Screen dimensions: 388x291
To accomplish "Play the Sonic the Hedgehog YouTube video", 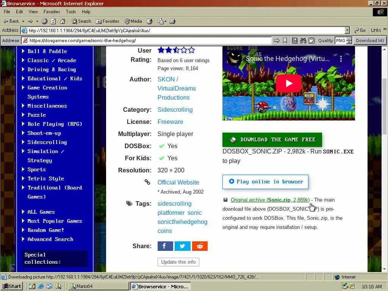I will [x=288, y=83].
